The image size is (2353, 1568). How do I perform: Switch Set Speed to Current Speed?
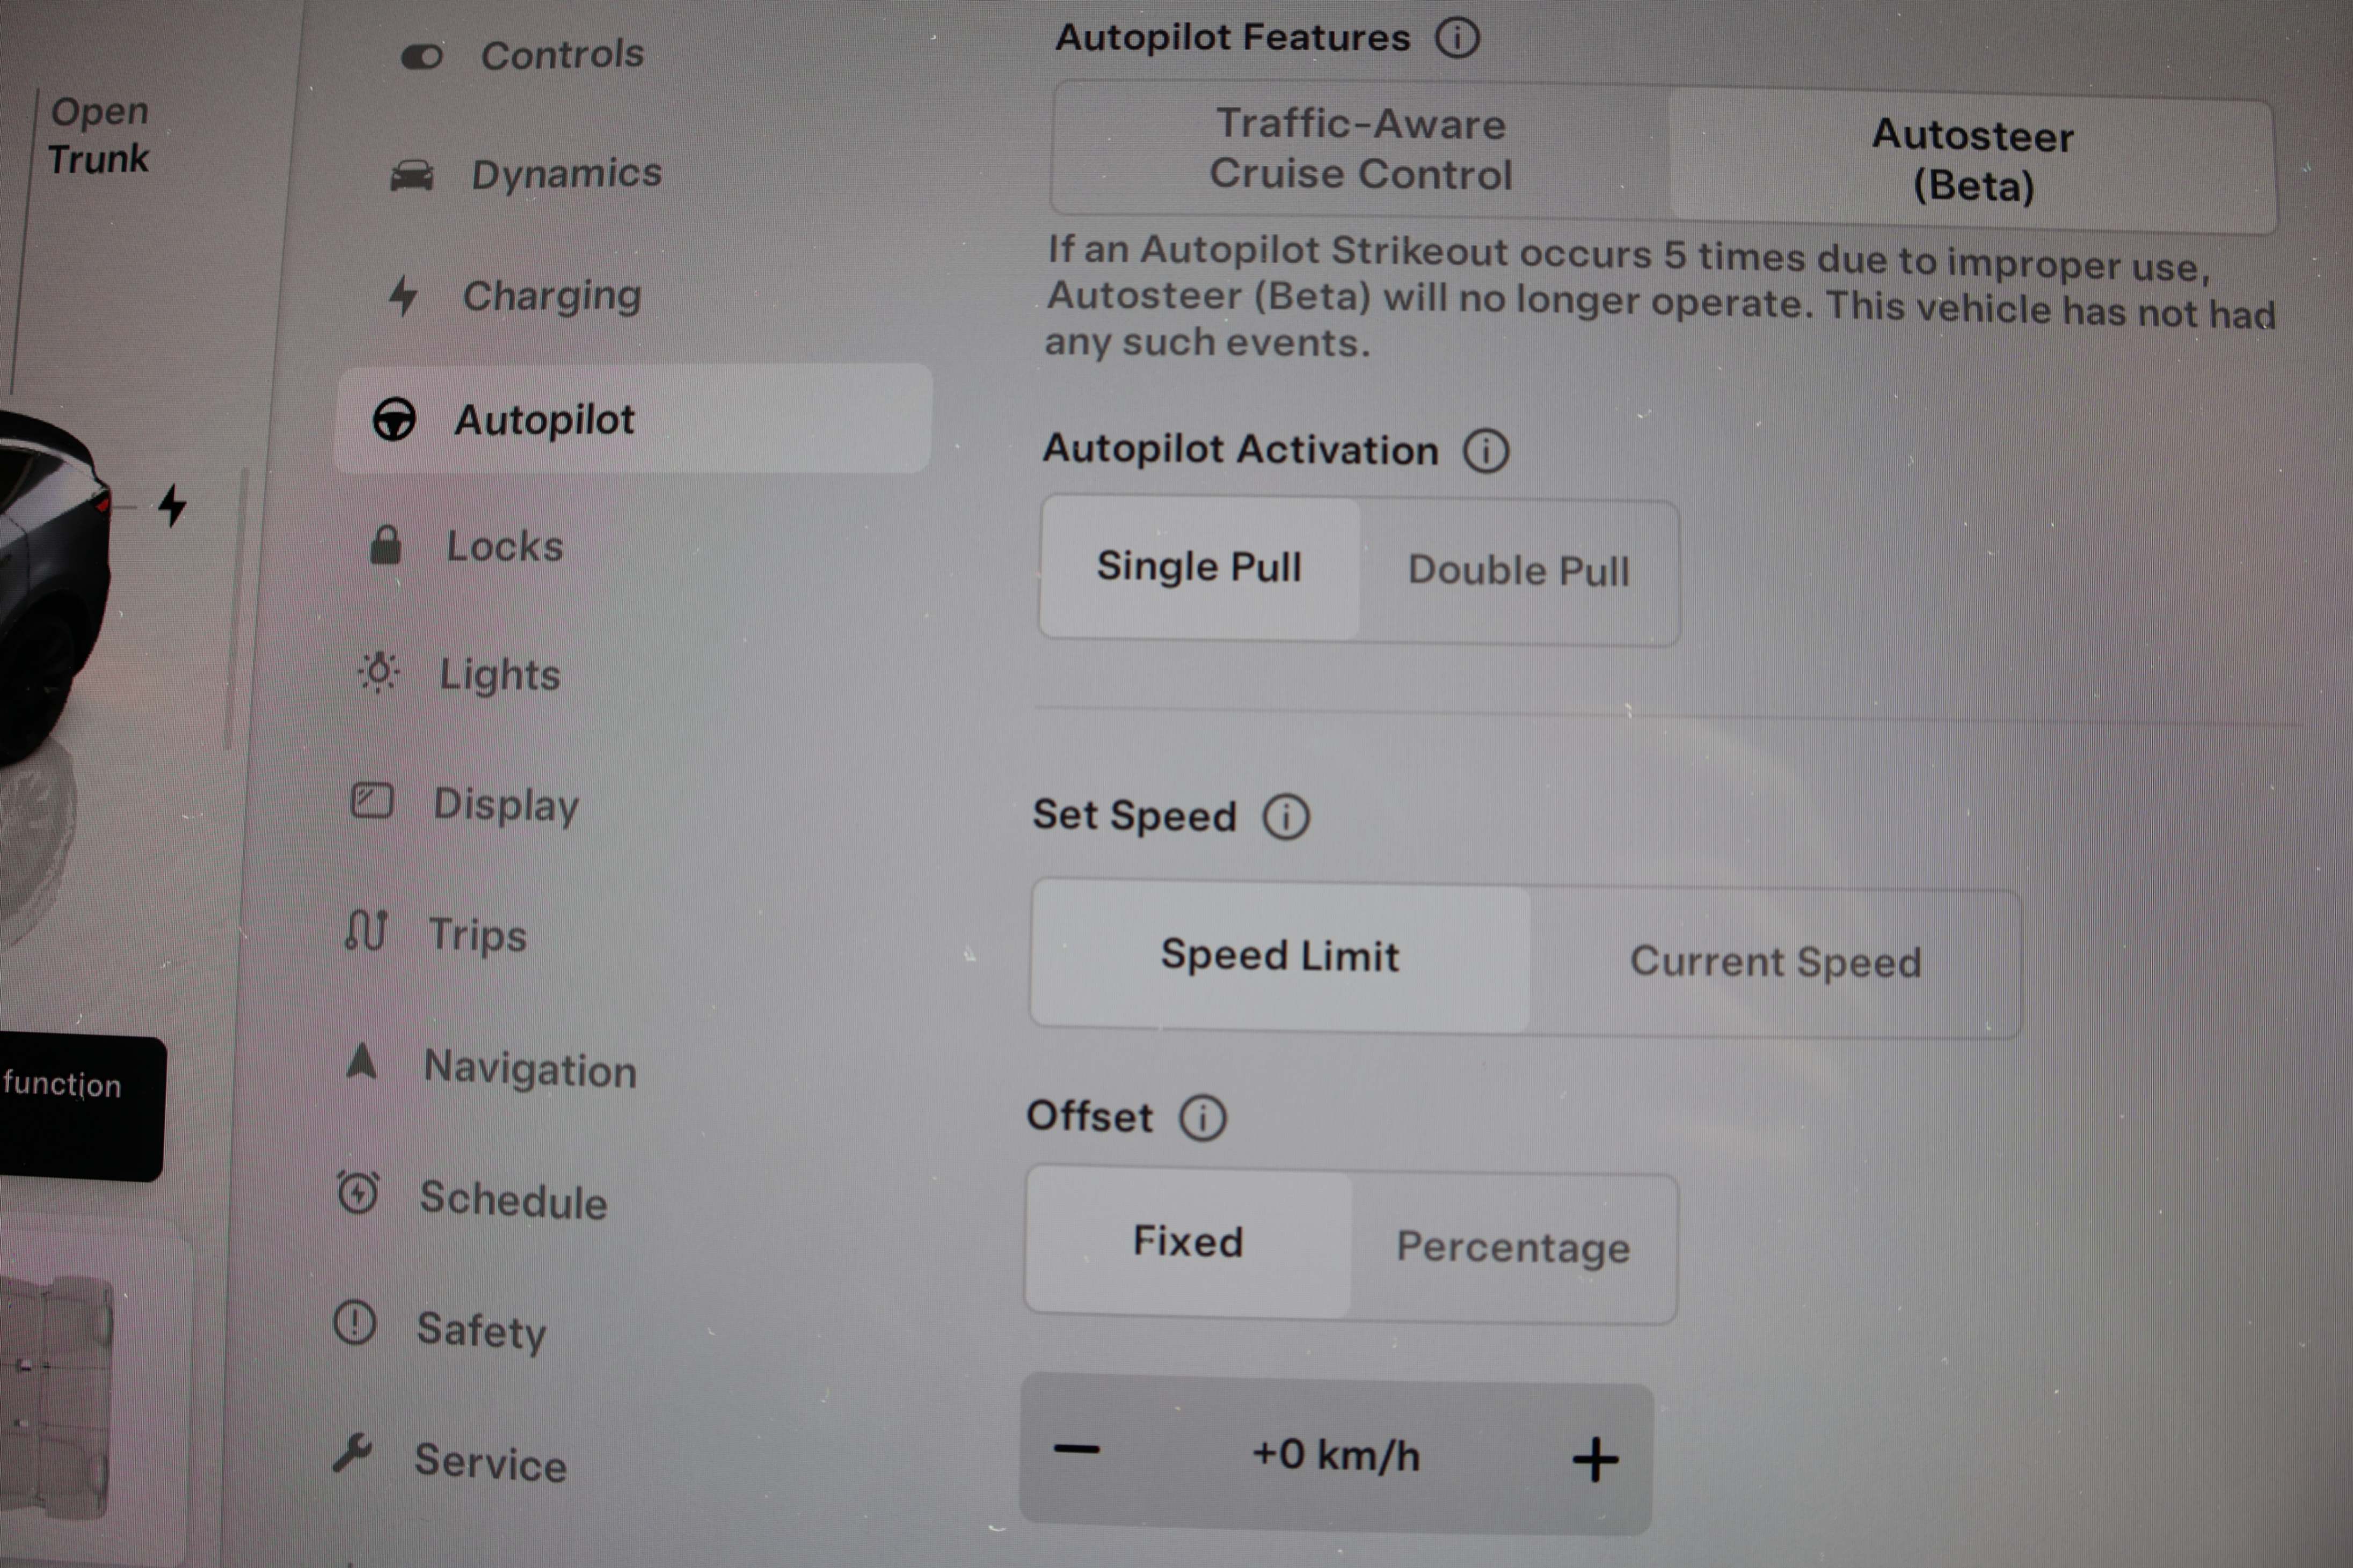click(1776, 962)
